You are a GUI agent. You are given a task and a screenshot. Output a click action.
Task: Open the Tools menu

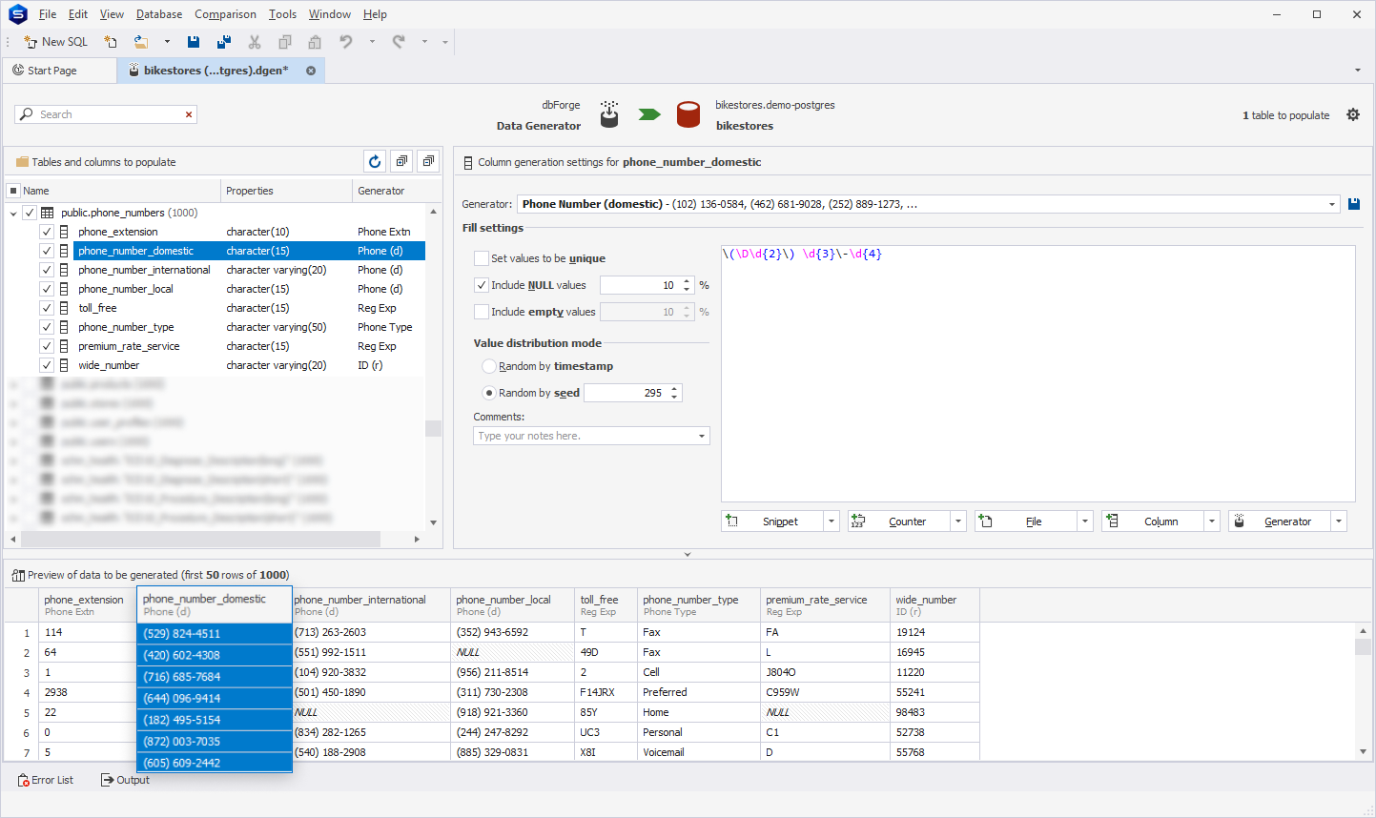pyautogui.click(x=282, y=14)
